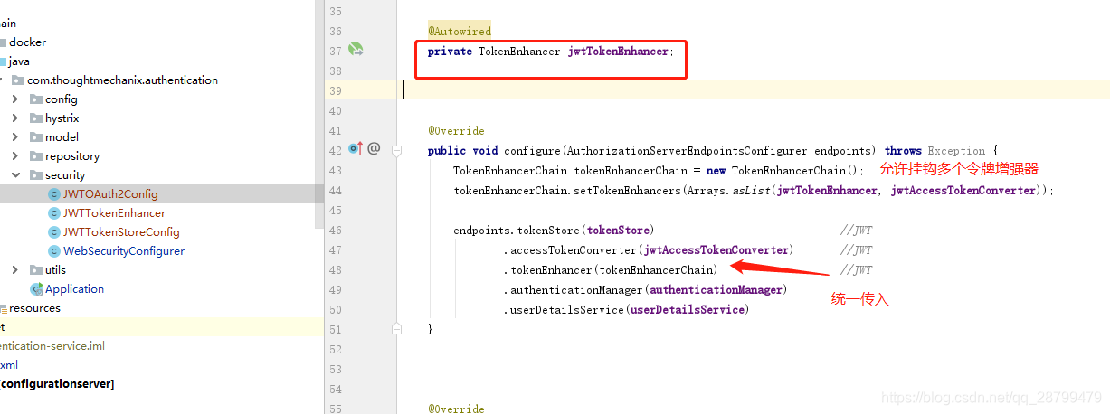This screenshot has height=414, width=1110.
Task: Click AuthorizationServerEndpointsConfigurer parameter type
Action: tap(687, 151)
